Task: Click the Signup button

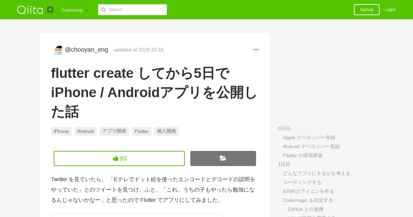Action: point(367,10)
